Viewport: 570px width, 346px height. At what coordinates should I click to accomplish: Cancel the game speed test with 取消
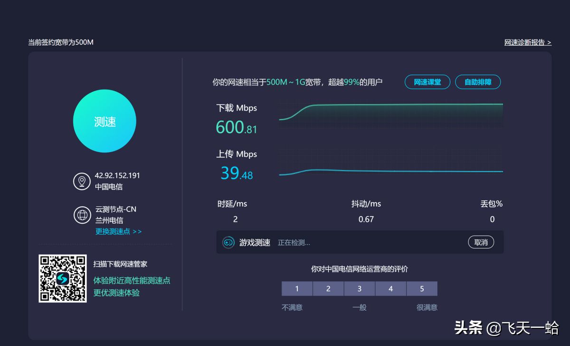tap(481, 242)
